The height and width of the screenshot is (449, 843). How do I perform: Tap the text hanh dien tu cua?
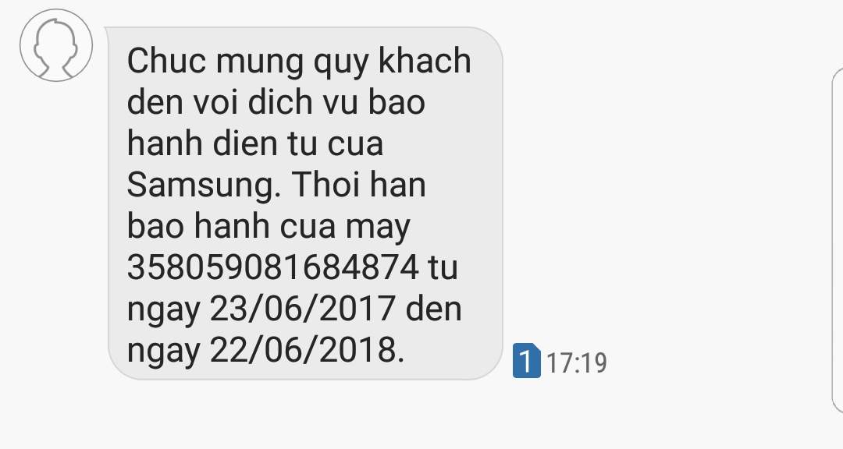click(x=254, y=143)
